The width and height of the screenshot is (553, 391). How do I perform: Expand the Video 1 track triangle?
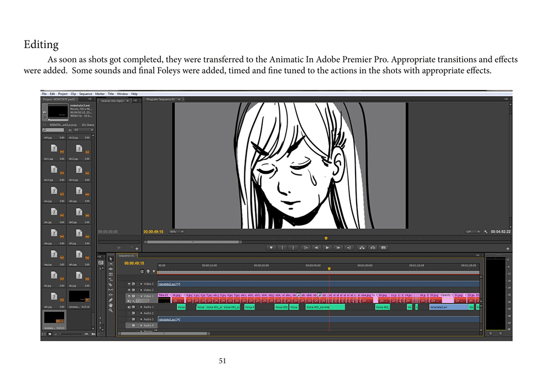[x=142, y=296]
